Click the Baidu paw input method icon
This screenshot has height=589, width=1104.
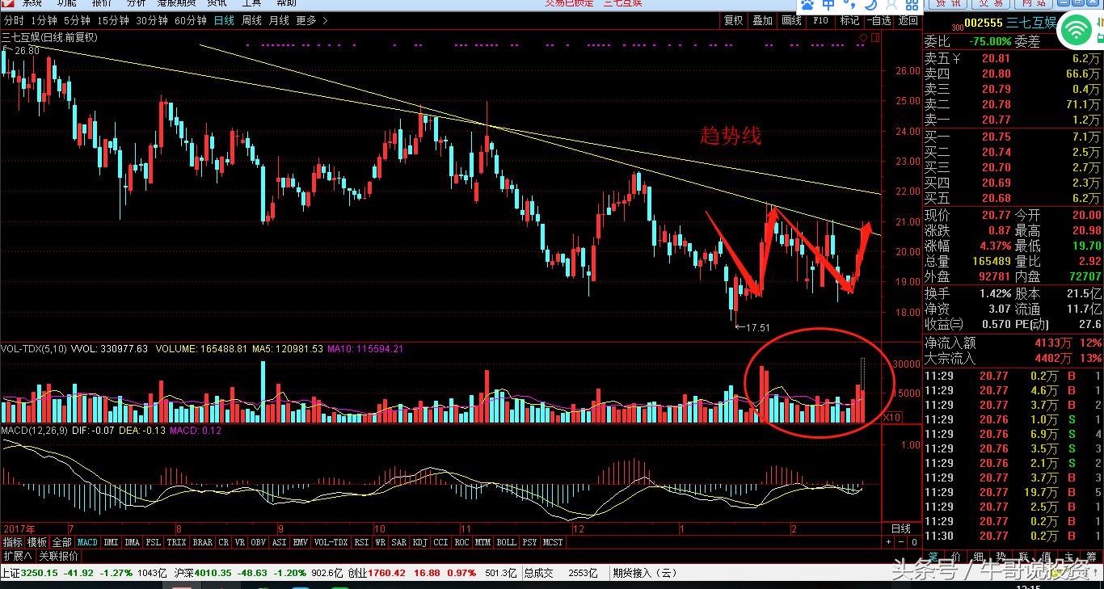point(807,5)
